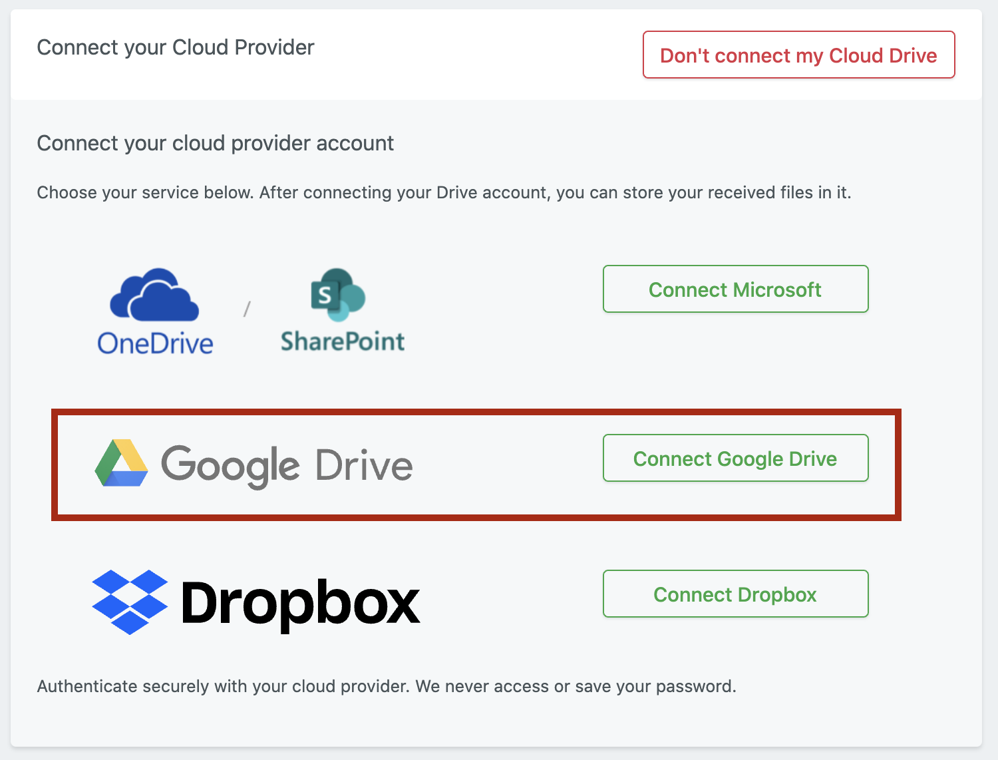Viewport: 998px width, 760px height.
Task: Click the Connect Google Drive button
Action: tap(735, 458)
